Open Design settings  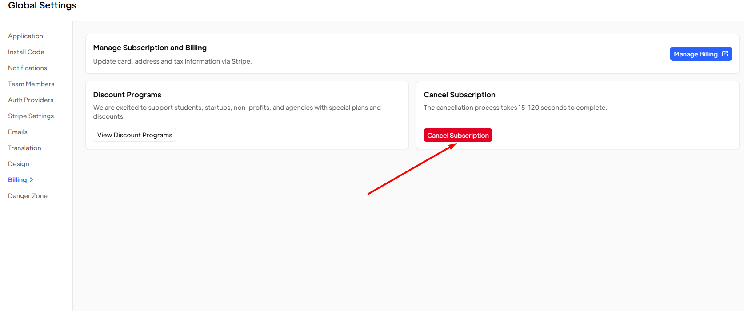(19, 164)
